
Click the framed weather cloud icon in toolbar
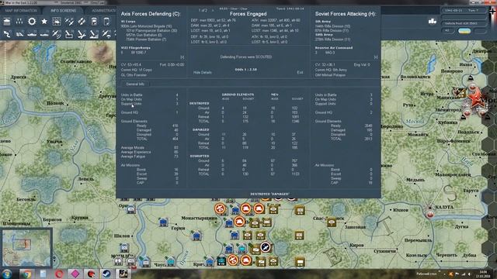pyautogui.click(x=57, y=22)
